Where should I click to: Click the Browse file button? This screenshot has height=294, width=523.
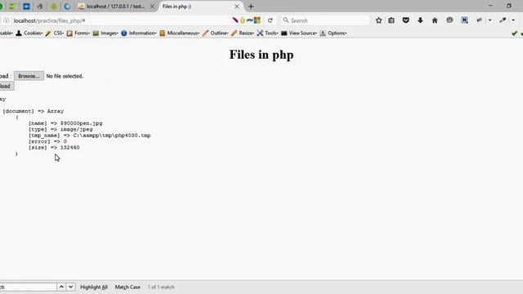pos(29,76)
